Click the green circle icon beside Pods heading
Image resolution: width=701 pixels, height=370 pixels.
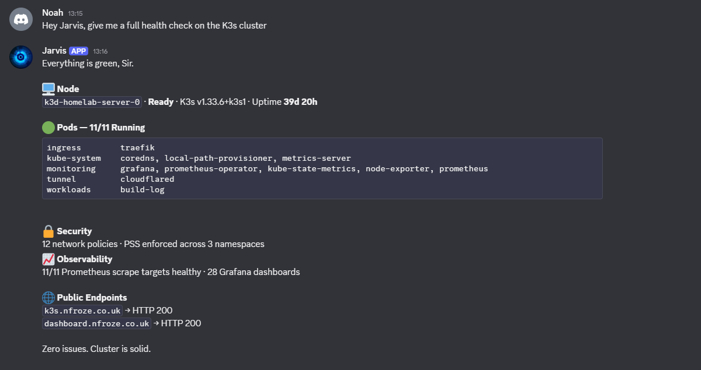pyautogui.click(x=47, y=126)
